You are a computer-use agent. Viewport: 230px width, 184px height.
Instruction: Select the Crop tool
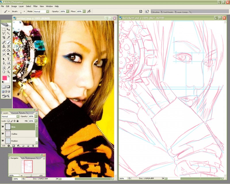(x=4, y=37)
